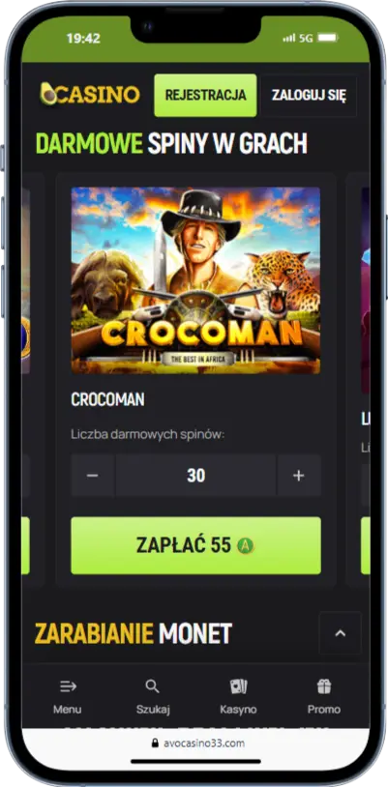Tap the Crocoman game title text
Image resolution: width=388 pixels, height=787 pixels.
[107, 400]
